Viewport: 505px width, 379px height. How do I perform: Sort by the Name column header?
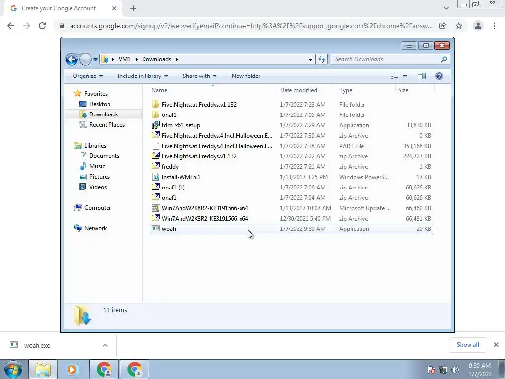coord(213,90)
